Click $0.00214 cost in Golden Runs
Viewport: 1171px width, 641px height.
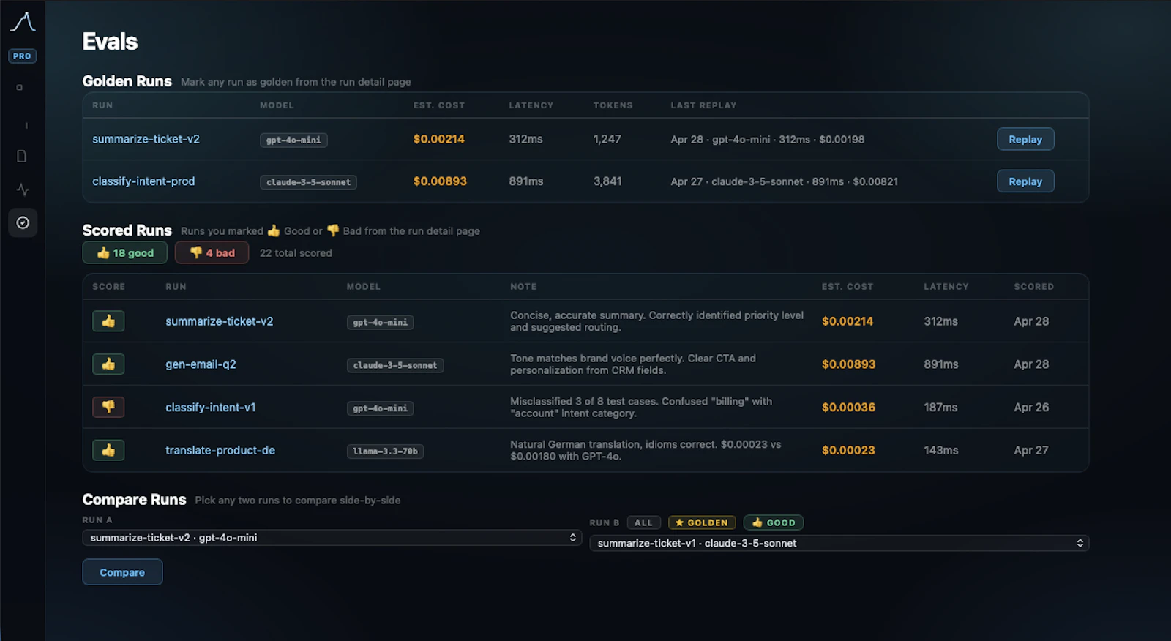coord(438,139)
